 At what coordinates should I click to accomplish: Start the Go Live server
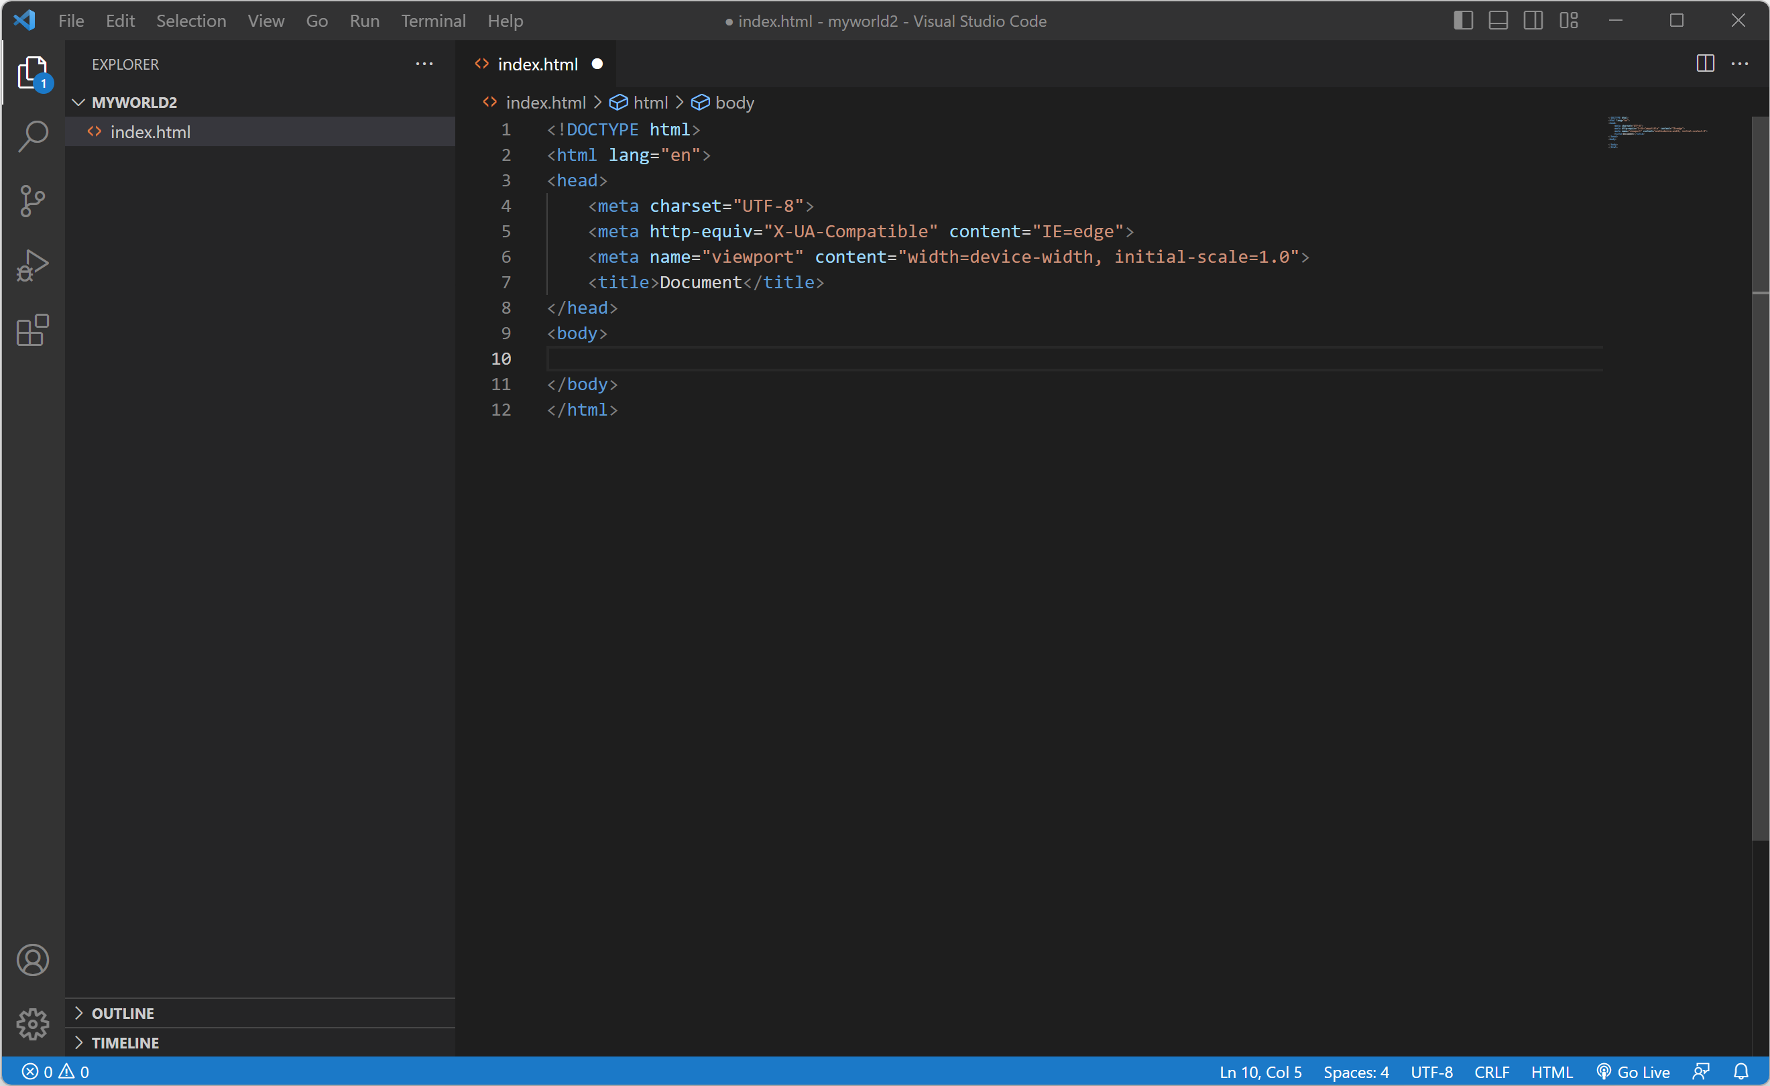pos(1633,1072)
